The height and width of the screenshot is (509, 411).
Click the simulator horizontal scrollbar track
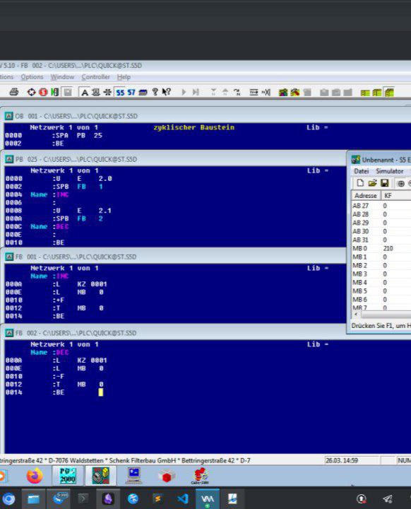[x=385, y=314]
